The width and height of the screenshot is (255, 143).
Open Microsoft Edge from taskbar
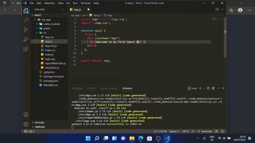(141, 138)
